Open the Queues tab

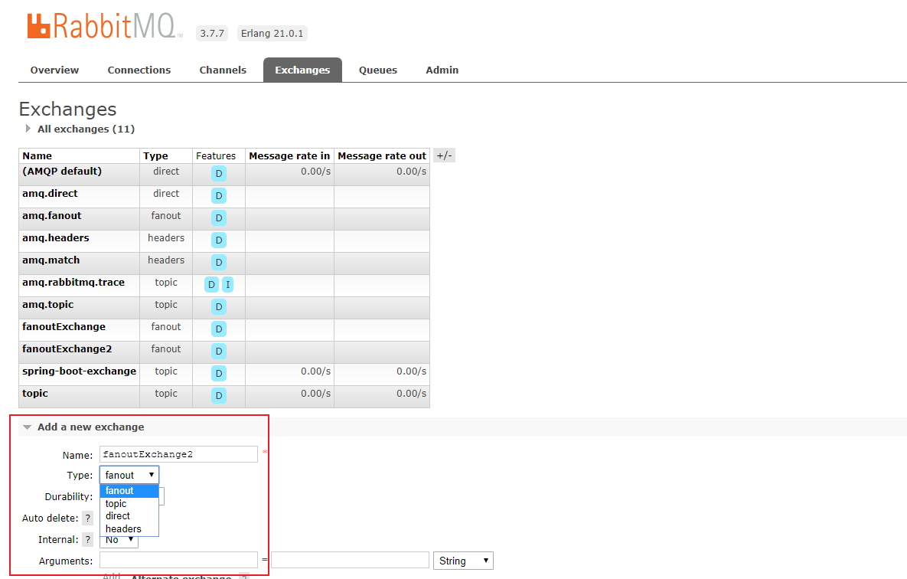click(x=377, y=70)
